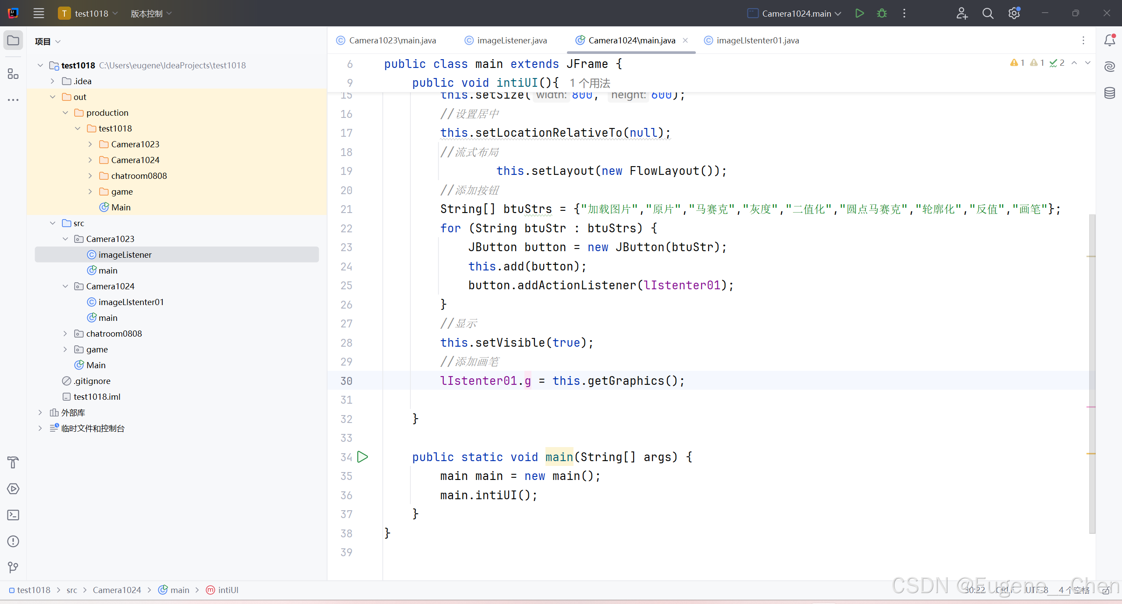Open the Structure tool window icon

(13, 74)
